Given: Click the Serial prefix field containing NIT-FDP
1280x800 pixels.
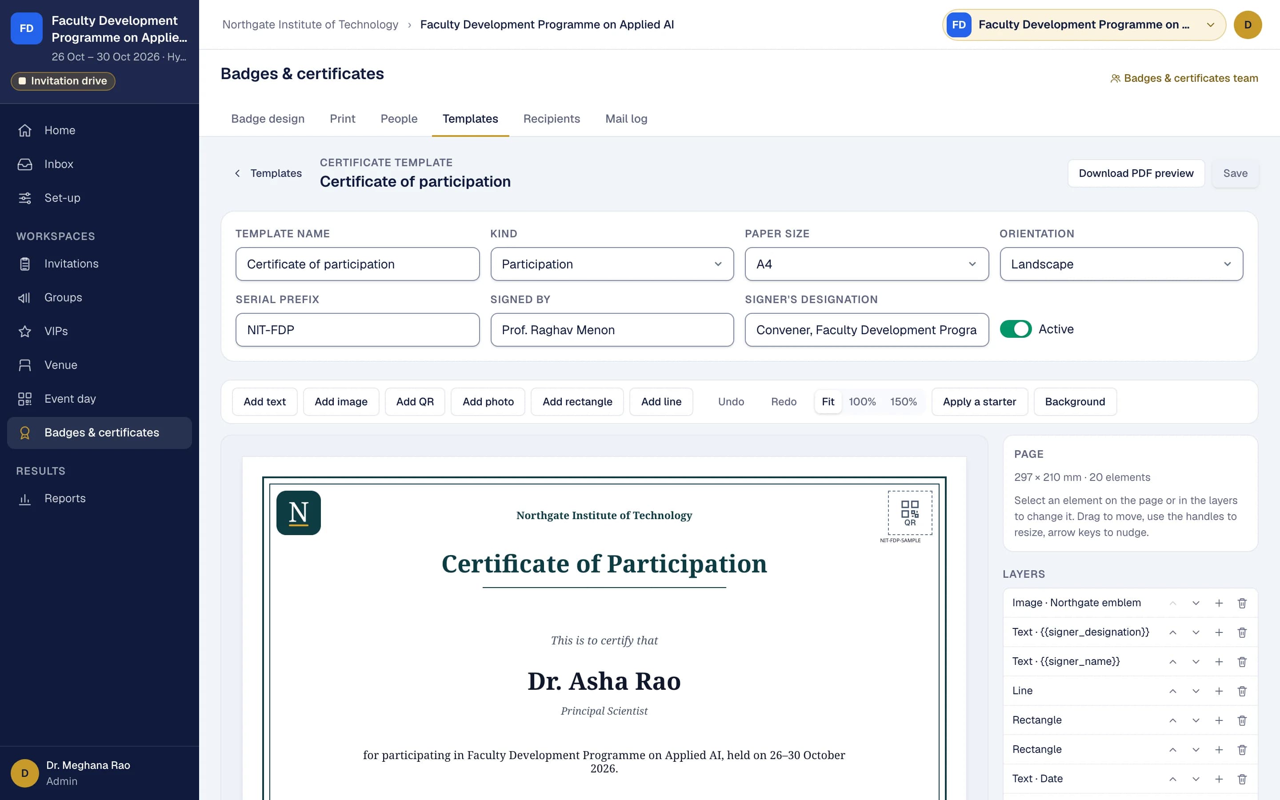Looking at the screenshot, I should point(357,330).
